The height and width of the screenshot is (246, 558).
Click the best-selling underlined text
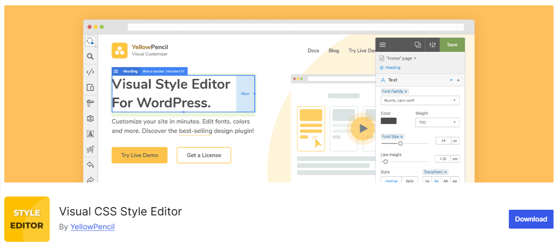tap(195, 131)
